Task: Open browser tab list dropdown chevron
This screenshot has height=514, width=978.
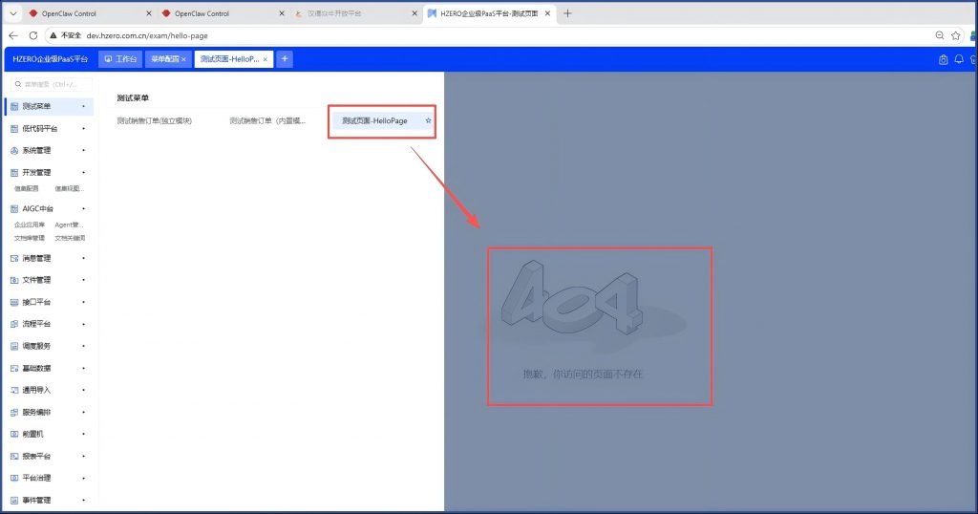Action: click(13, 13)
